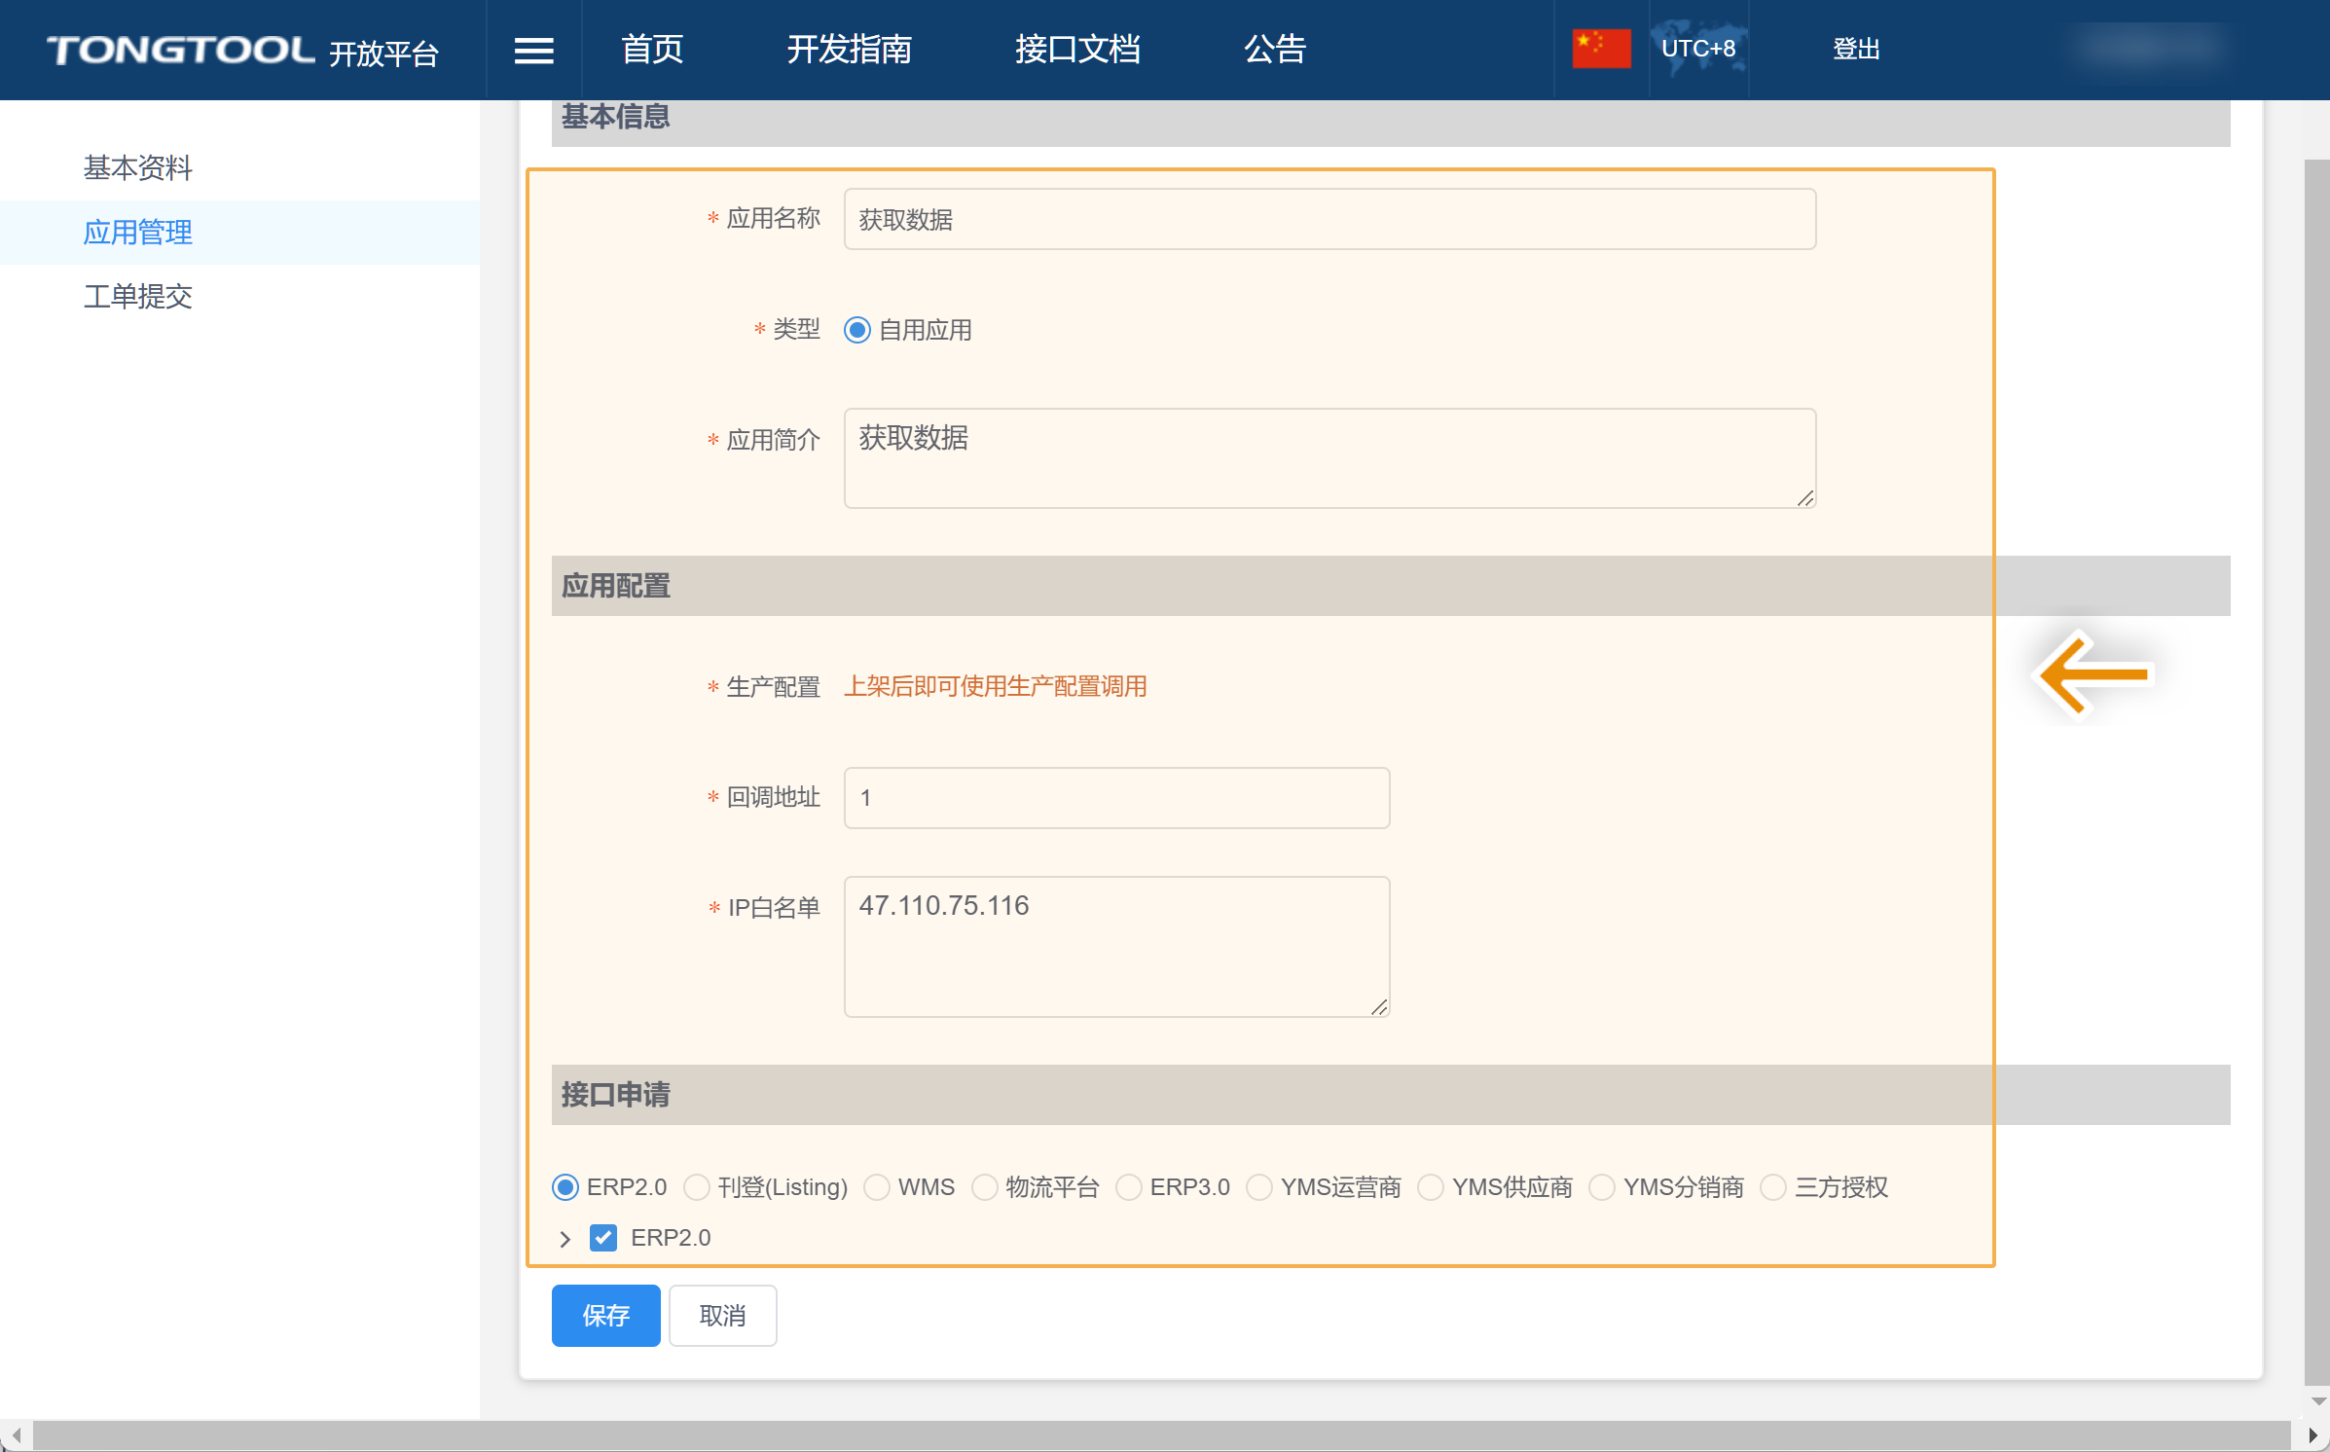
Task: Select the ERP3.0 radio button
Action: click(1129, 1187)
